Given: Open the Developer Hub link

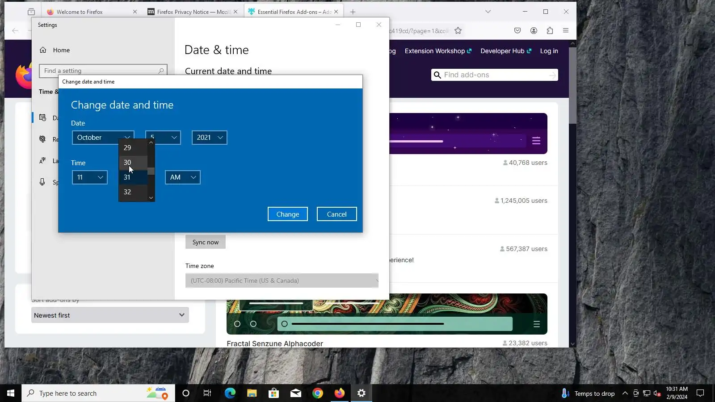Looking at the screenshot, I should (x=506, y=51).
